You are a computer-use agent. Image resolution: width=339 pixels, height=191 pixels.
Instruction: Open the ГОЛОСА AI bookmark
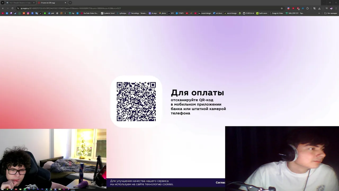click(x=248, y=13)
